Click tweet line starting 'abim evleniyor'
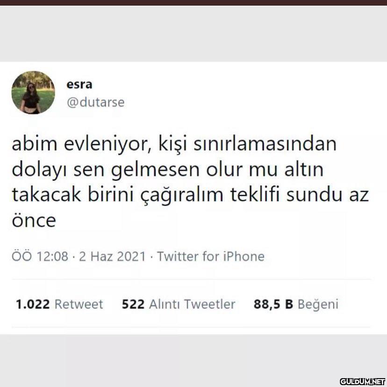Screen dimensions: 387x387 pyautogui.click(x=174, y=144)
